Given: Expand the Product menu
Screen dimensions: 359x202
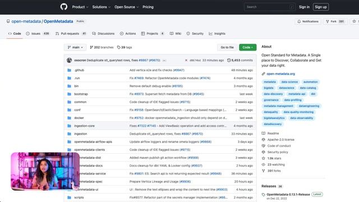Looking at the screenshot, I should click(x=80, y=7).
